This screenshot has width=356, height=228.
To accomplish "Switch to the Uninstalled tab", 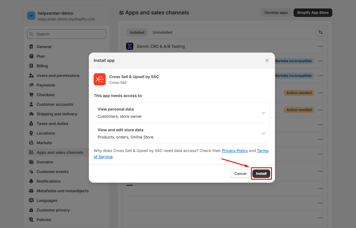I will (162, 32).
